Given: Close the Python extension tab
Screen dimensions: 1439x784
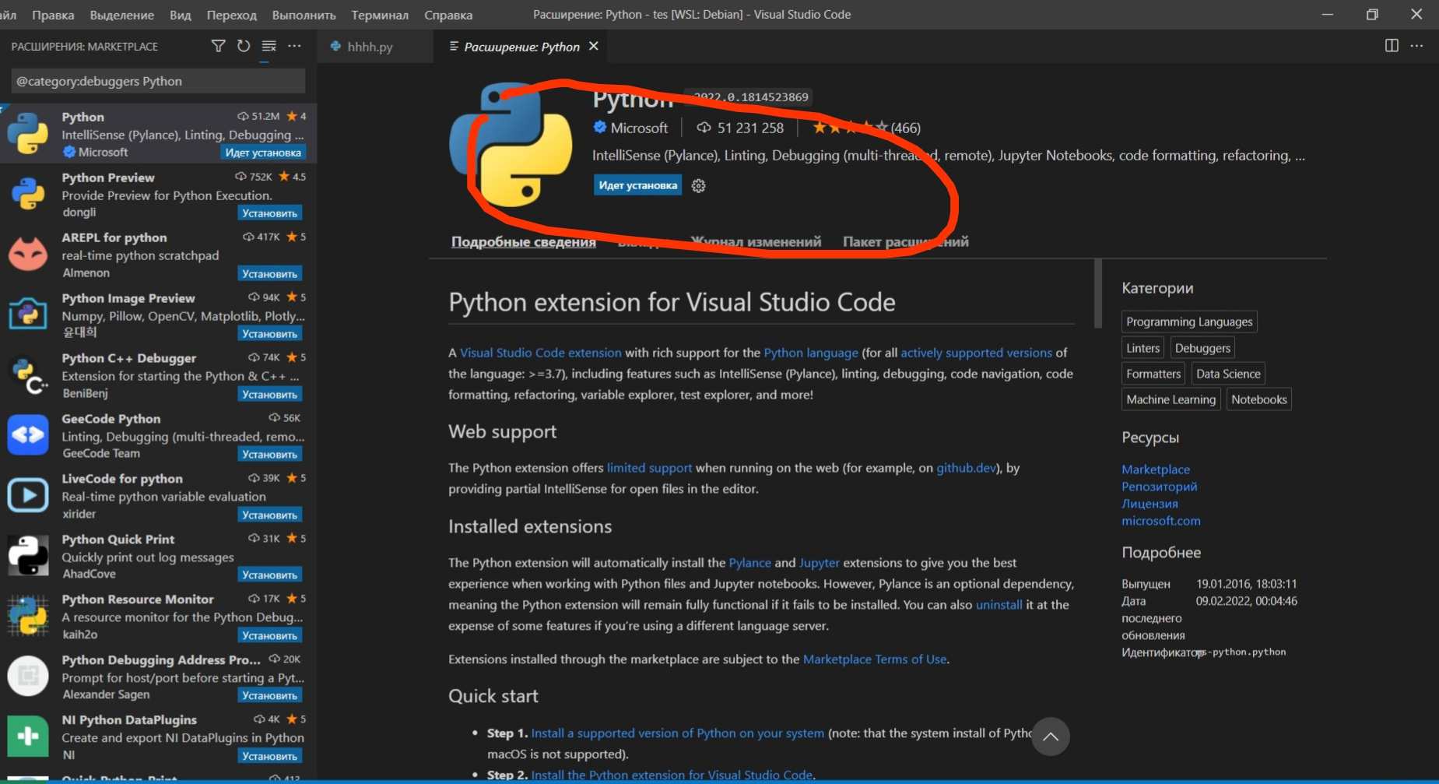Looking at the screenshot, I should (594, 46).
